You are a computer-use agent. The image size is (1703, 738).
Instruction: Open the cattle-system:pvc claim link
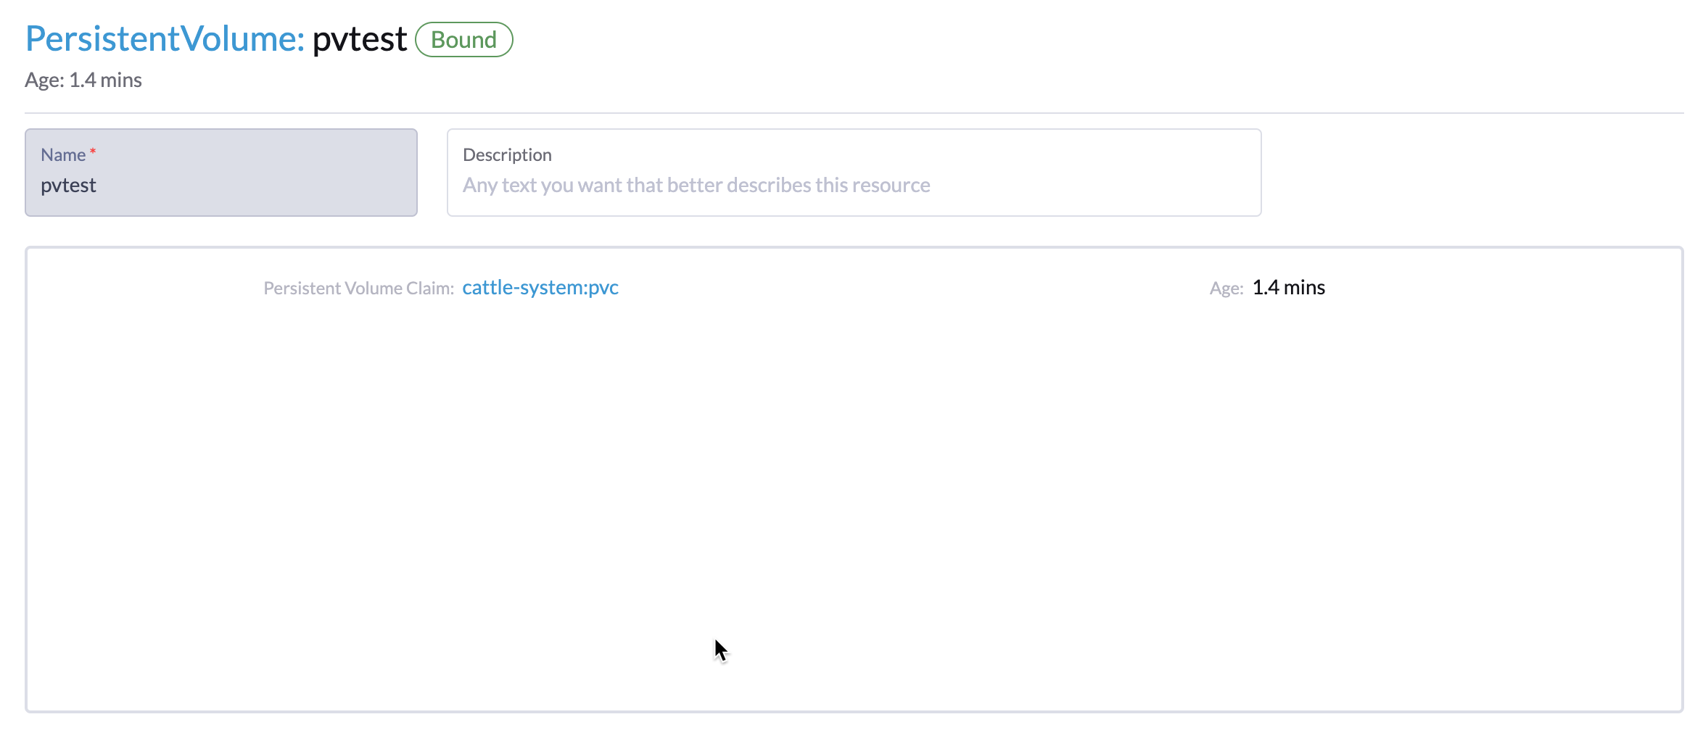coord(540,287)
